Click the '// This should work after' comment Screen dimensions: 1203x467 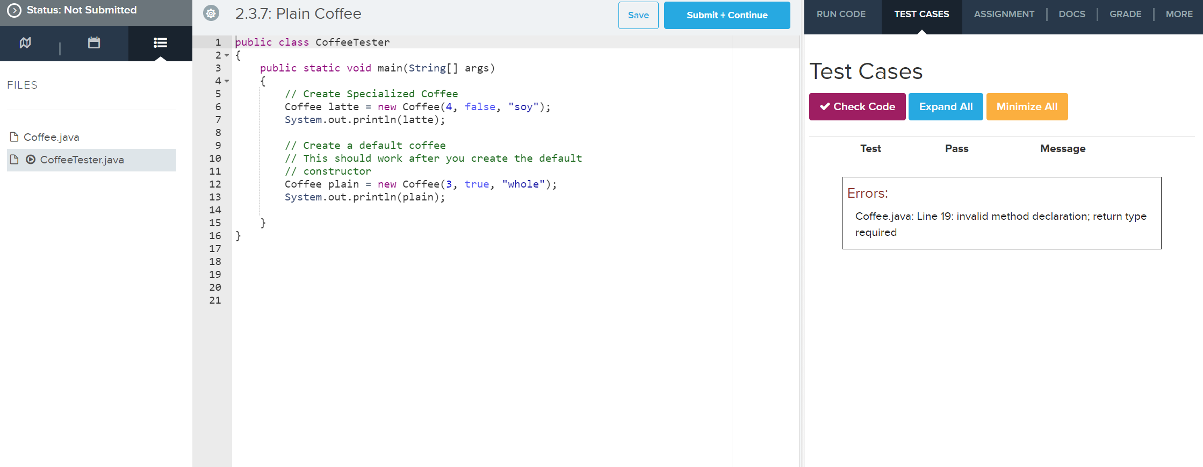(x=433, y=159)
